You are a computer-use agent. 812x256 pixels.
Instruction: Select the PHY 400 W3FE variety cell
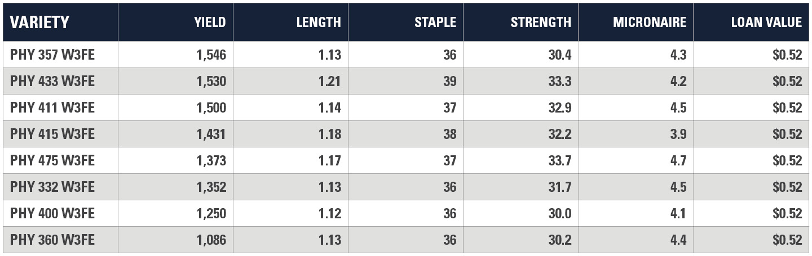(x=52, y=213)
